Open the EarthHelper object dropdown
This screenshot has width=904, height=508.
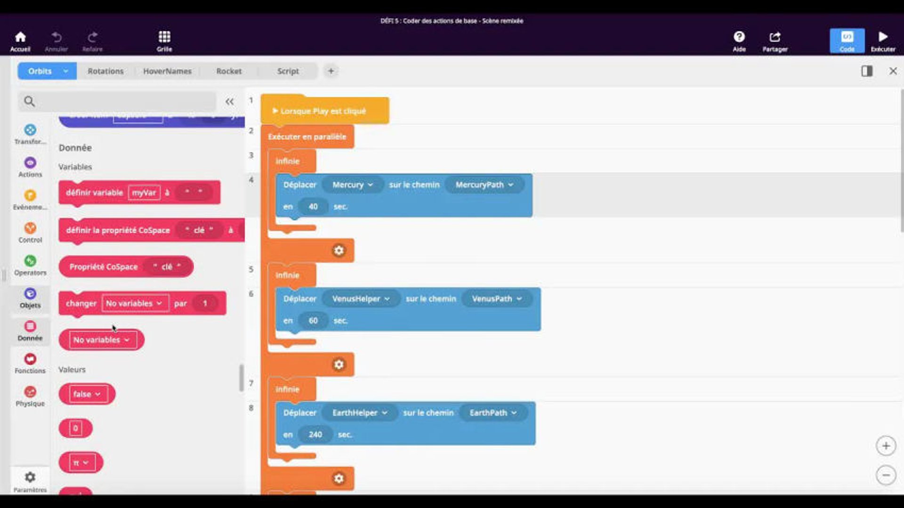coord(360,413)
